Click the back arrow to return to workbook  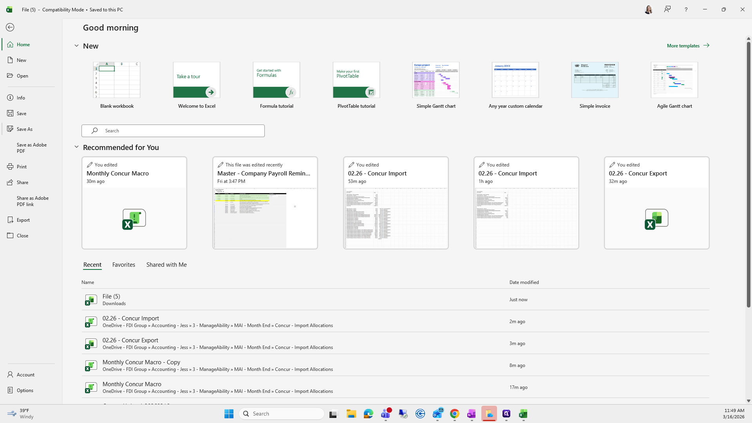coord(10,27)
